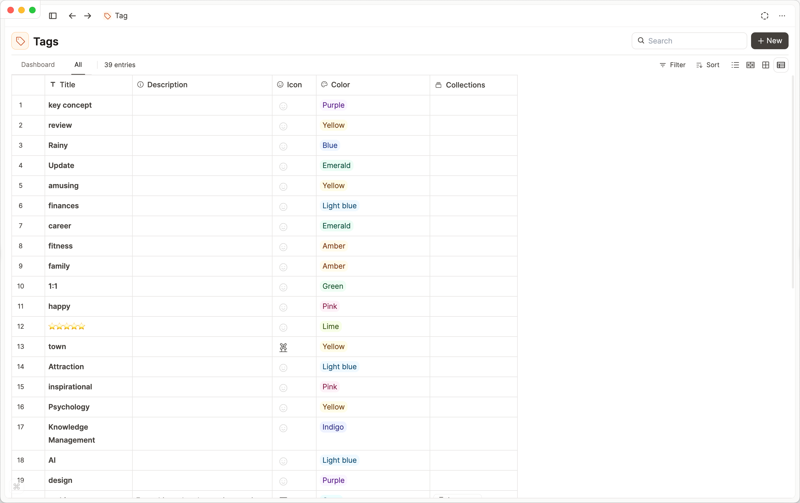This screenshot has width=800, height=503.
Task: Switch to grid view
Action: (765, 65)
